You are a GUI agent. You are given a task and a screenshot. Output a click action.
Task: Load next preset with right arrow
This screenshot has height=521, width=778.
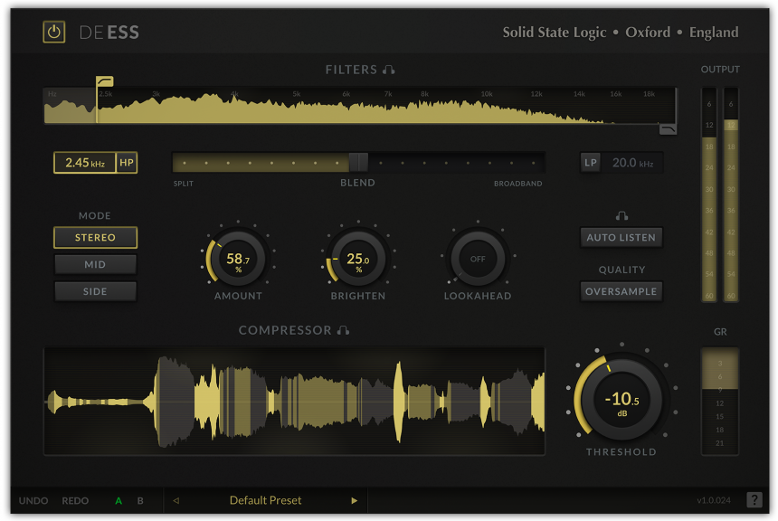[x=354, y=500]
